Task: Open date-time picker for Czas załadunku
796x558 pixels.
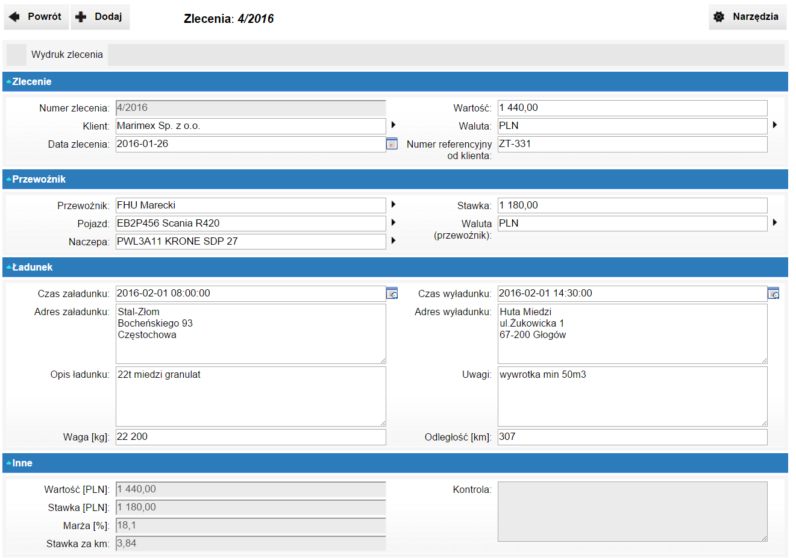Action: point(392,293)
